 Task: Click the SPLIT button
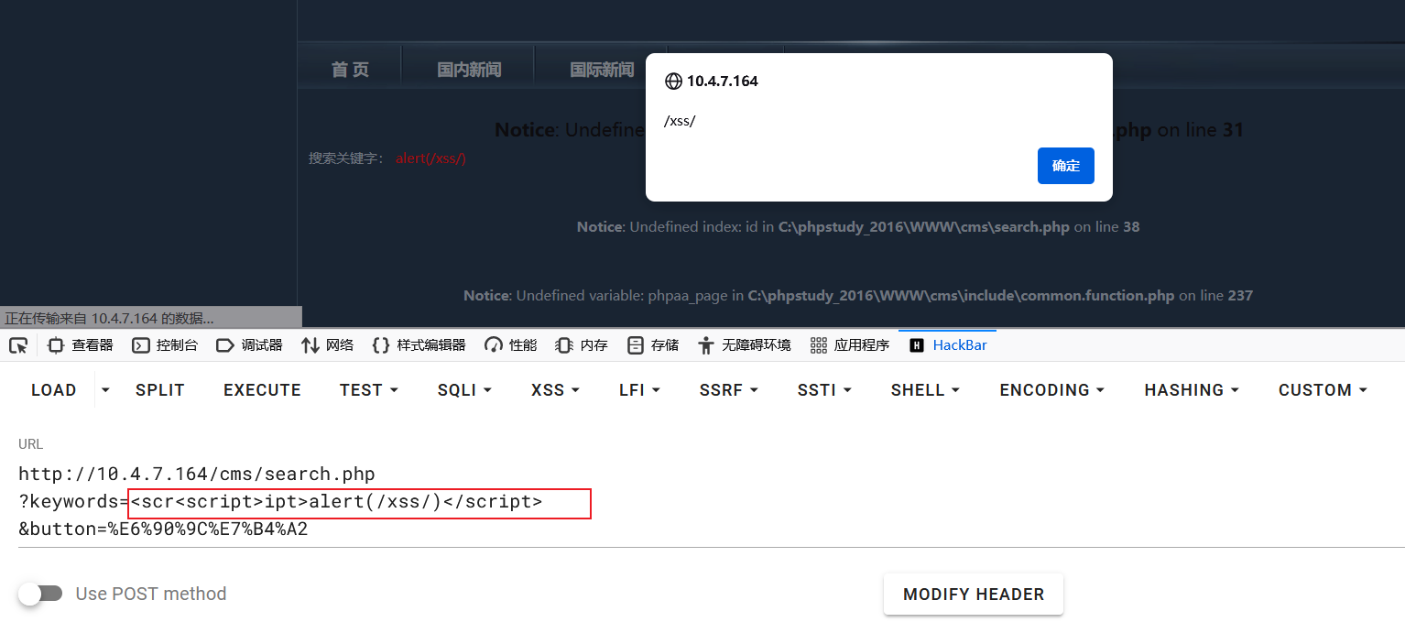[160, 389]
